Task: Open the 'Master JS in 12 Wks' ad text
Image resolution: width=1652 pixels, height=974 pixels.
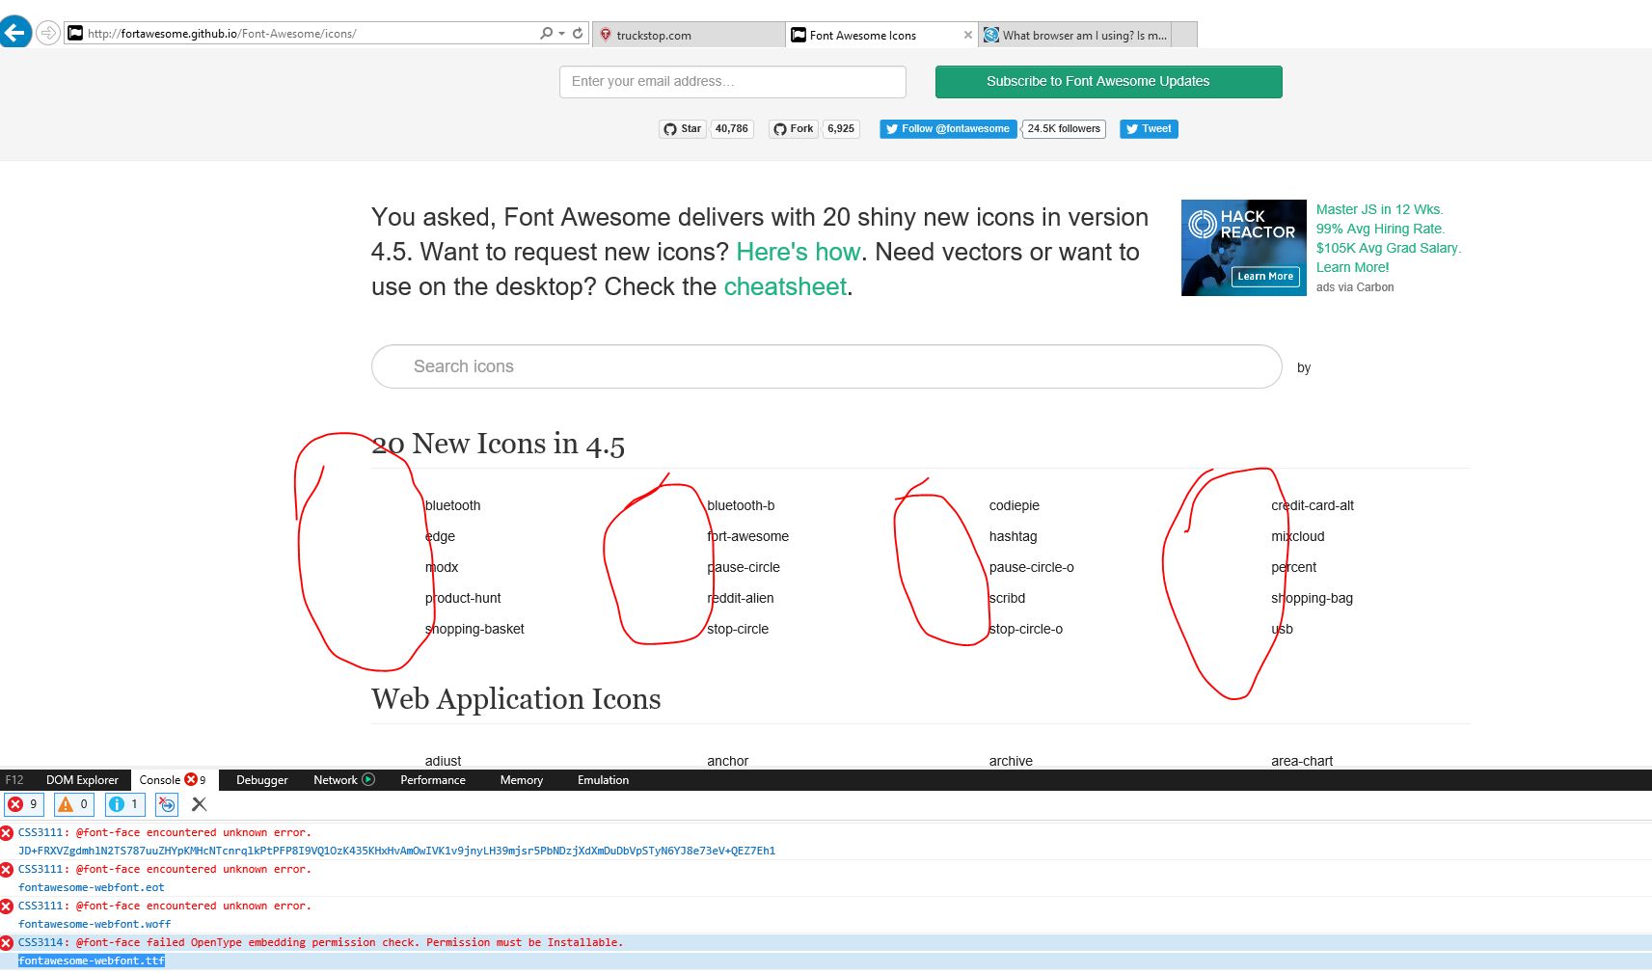Action: [x=1389, y=238]
